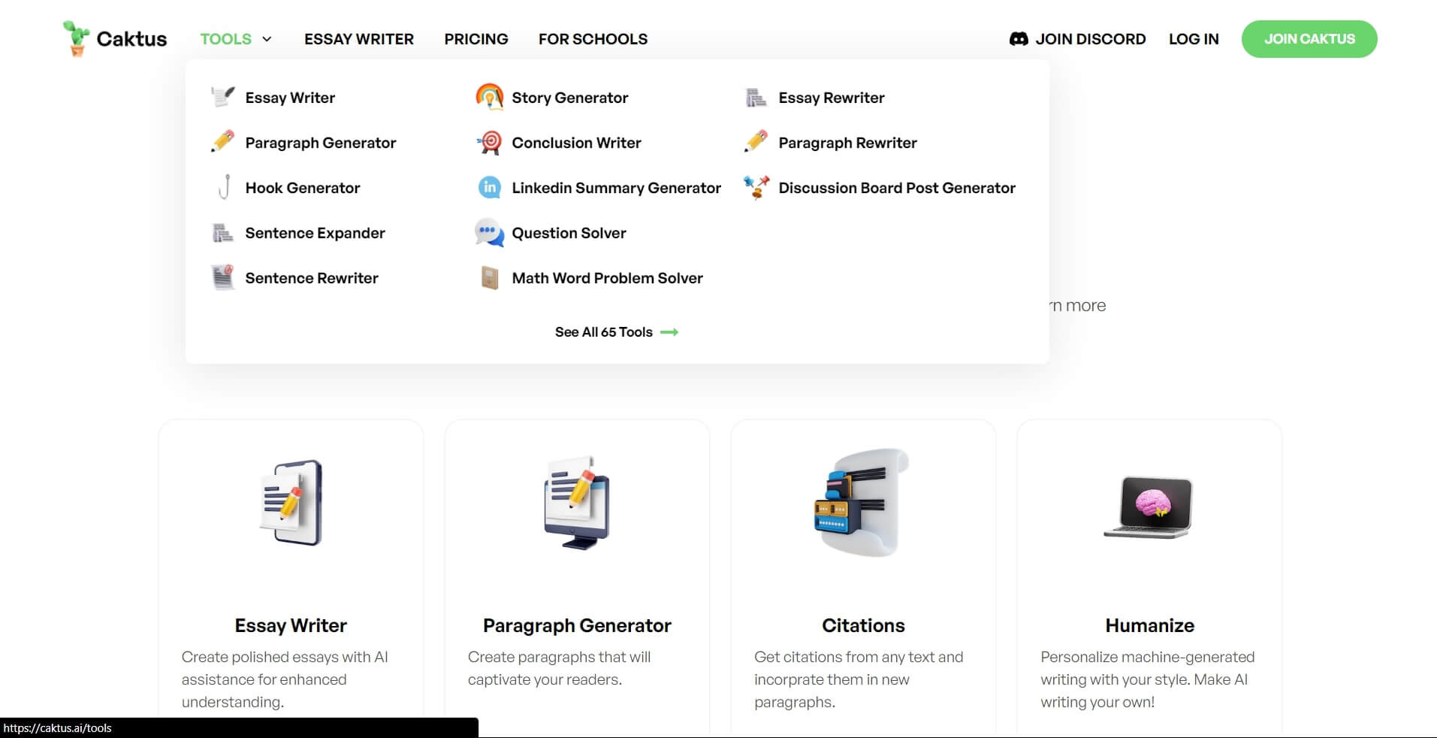1437x738 pixels.
Task: Click the Humanize card laptop brain illustration
Action: pyautogui.click(x=1149, y=507)
